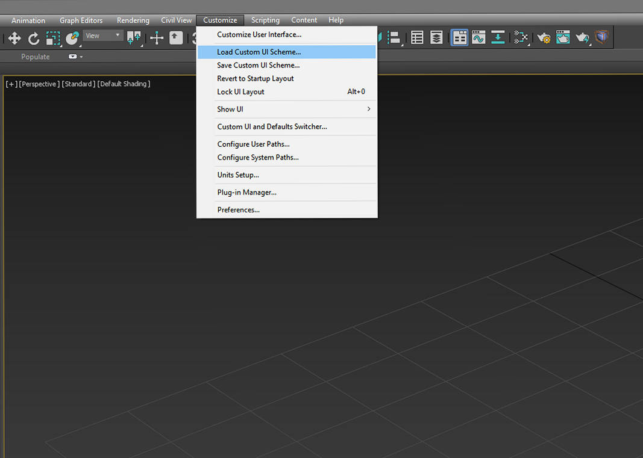Click Render Production teapot lightning icon
The height and width of the screenshot is (458, 643).
point(582,38)
